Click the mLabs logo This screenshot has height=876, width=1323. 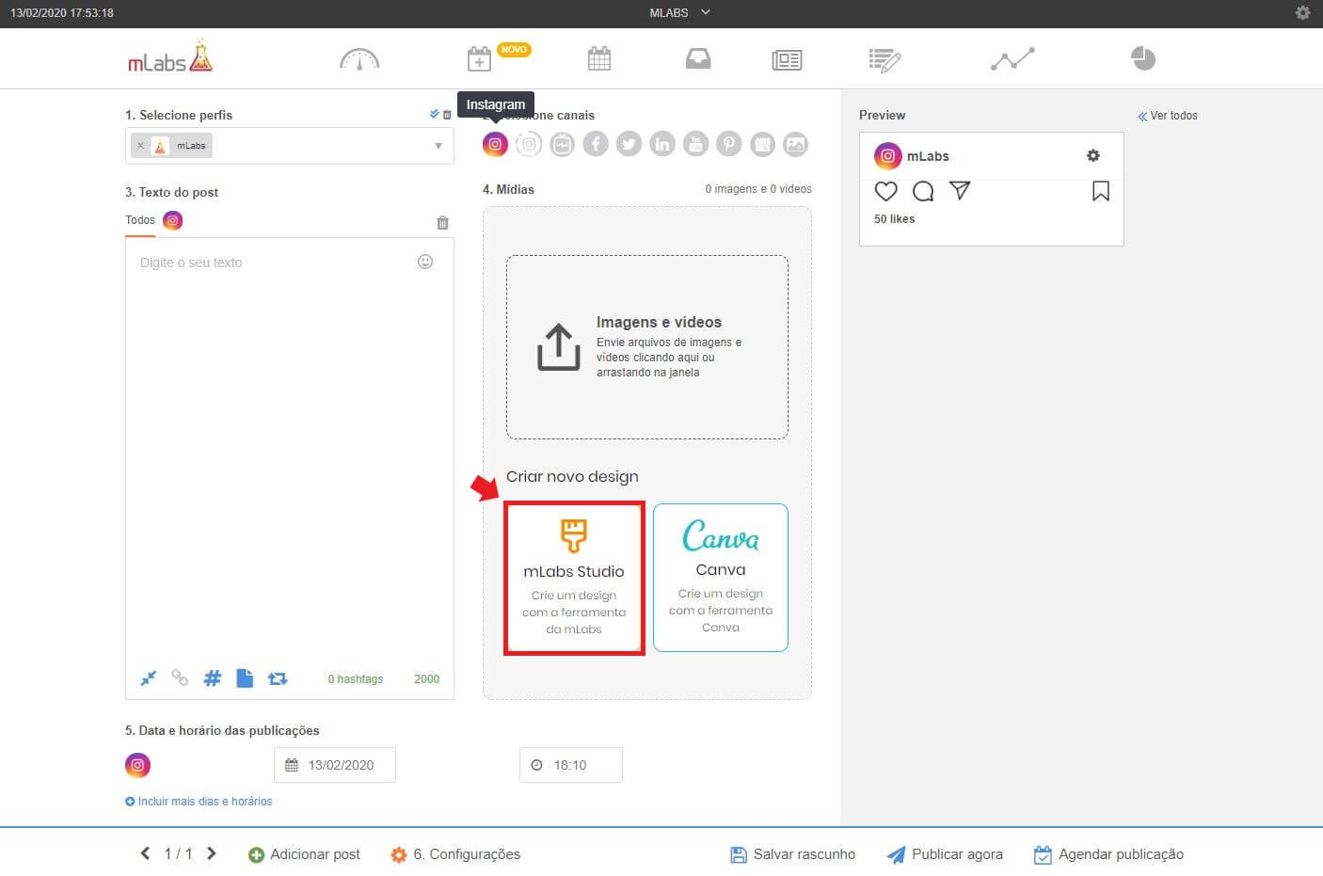pyautogui.click(x=170, y=56)
